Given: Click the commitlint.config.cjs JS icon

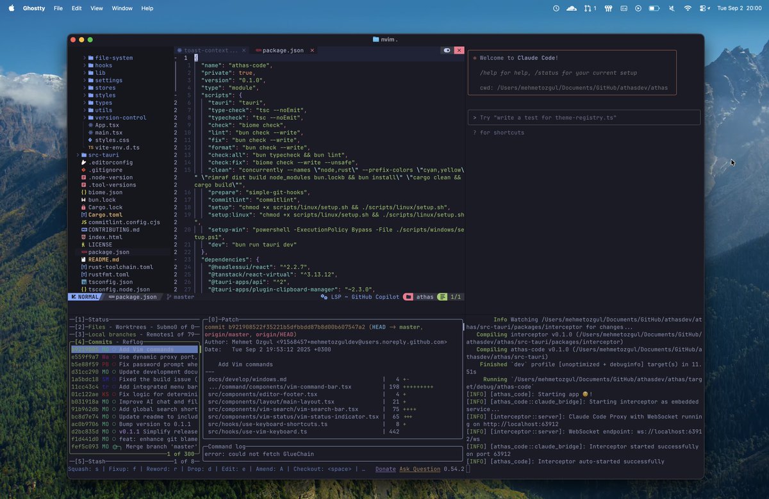Looking at the screenshot, I should coord(84,222).
